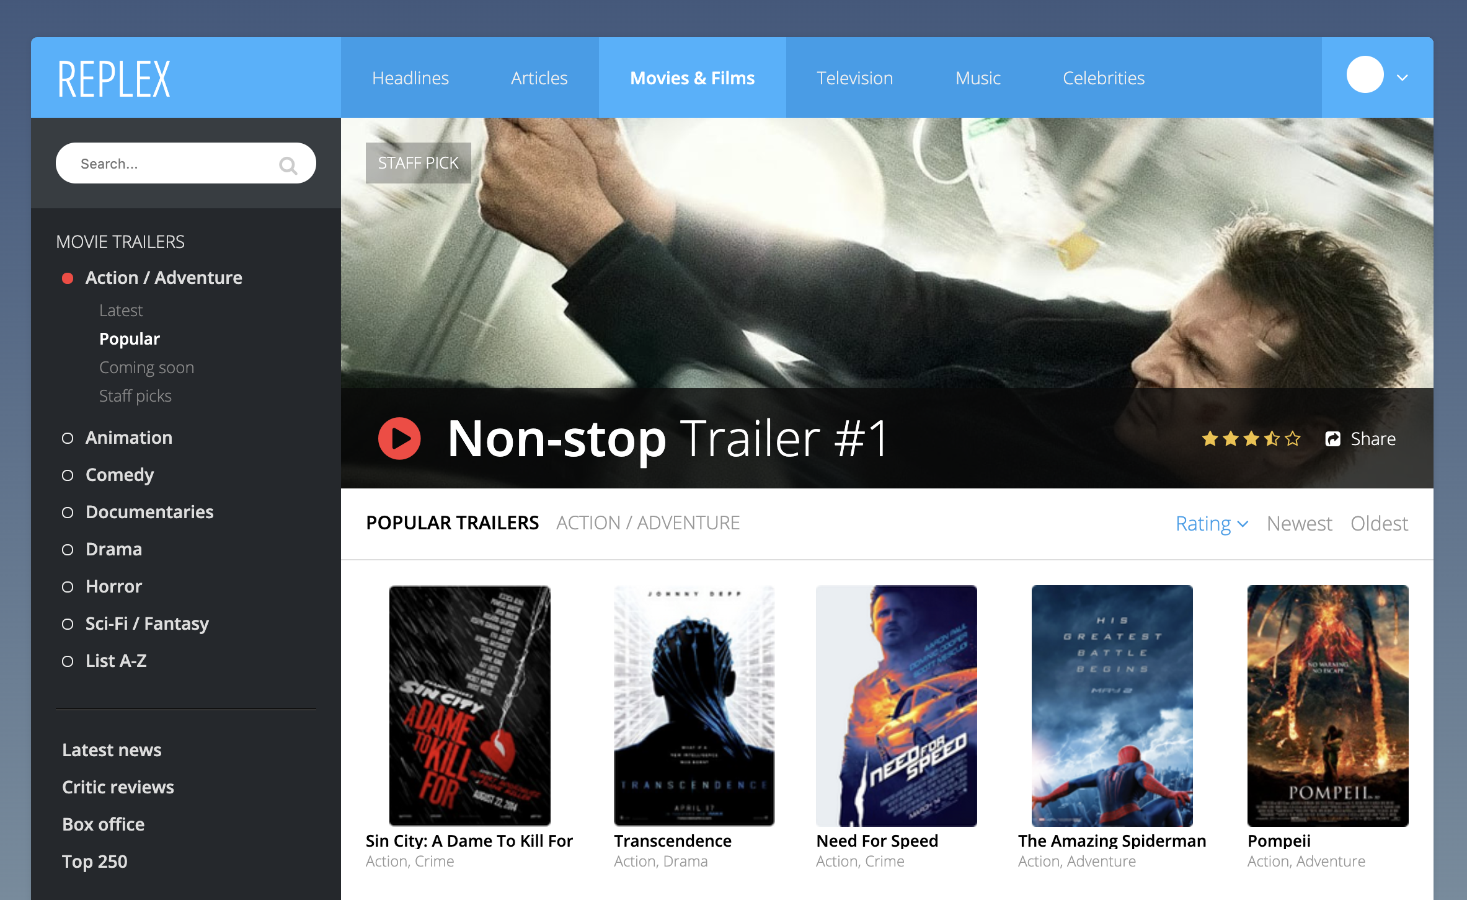This screenshot has width=1467, height=900.
Task: Go to Box office
Action: coord(103,824)
